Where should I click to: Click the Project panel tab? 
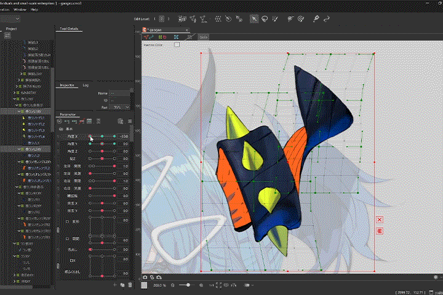[x=11, y=29]
